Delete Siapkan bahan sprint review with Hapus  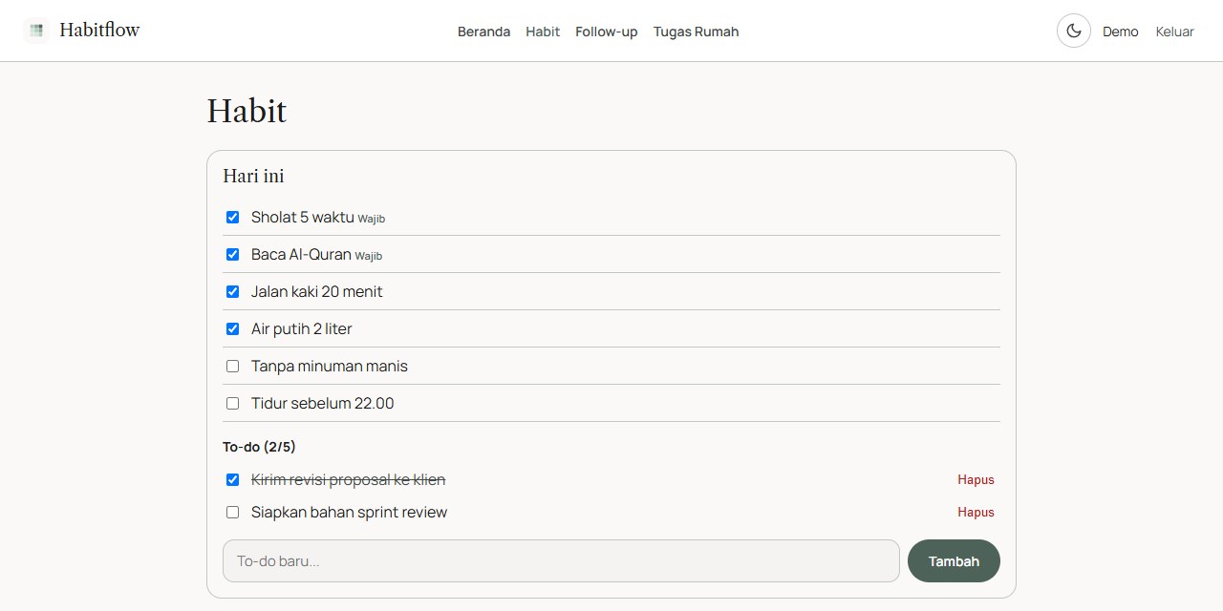(x=976, y=513)
